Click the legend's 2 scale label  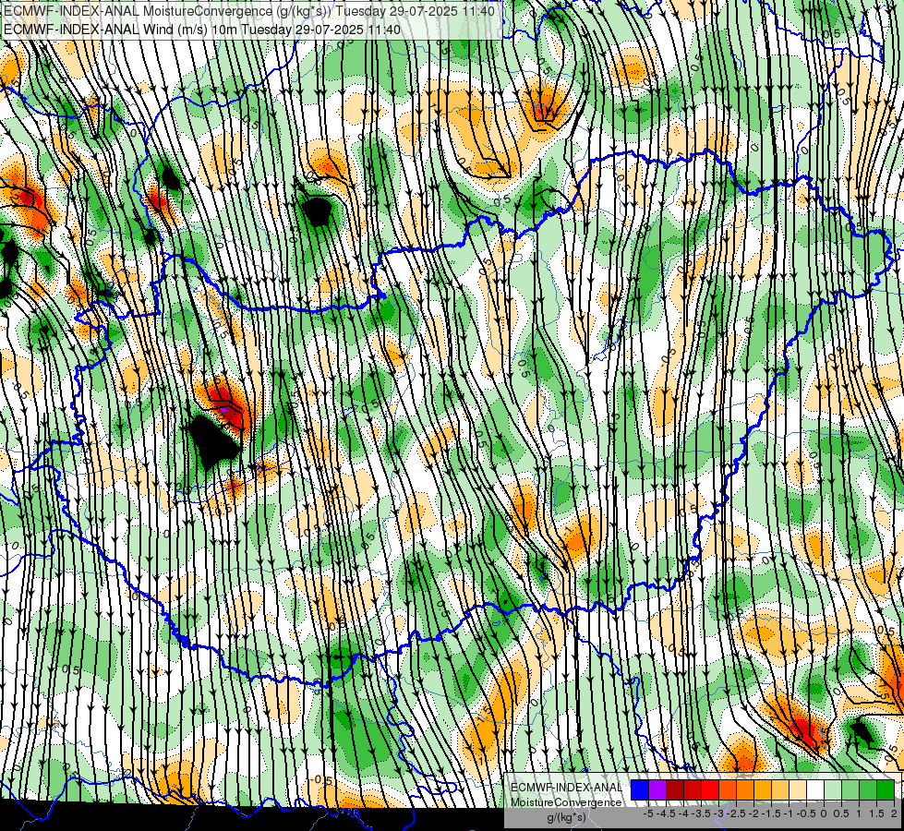[894, 813]
